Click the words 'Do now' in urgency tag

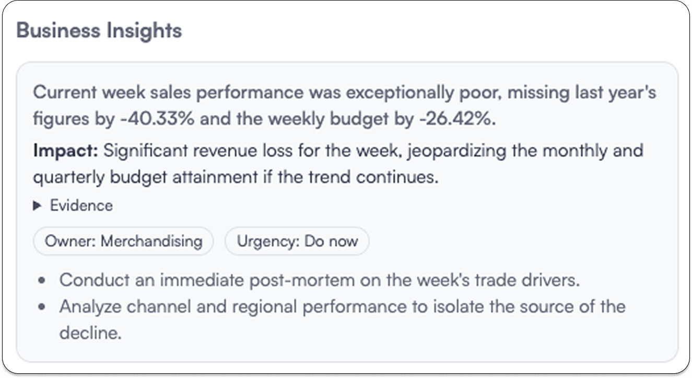pos(331,242)
